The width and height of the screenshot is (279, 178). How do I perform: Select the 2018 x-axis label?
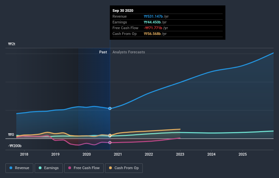[x=24, y=154]
